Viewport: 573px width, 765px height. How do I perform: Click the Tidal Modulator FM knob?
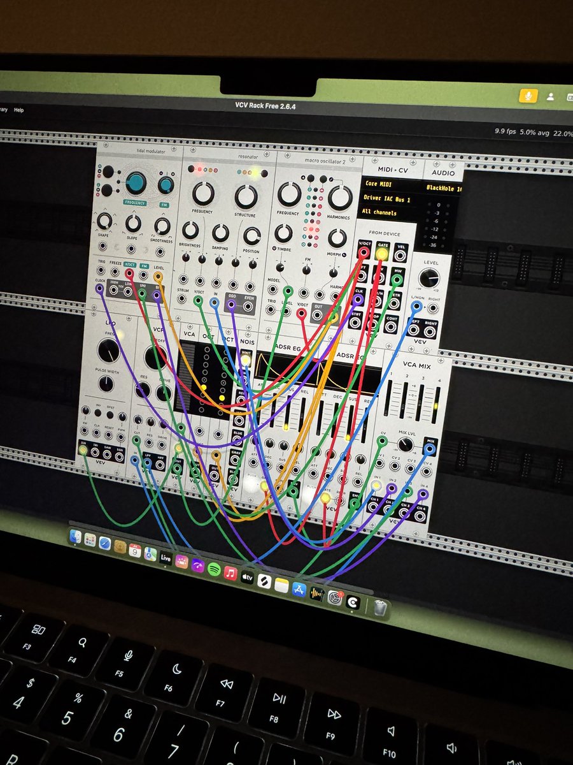(166, 186)
